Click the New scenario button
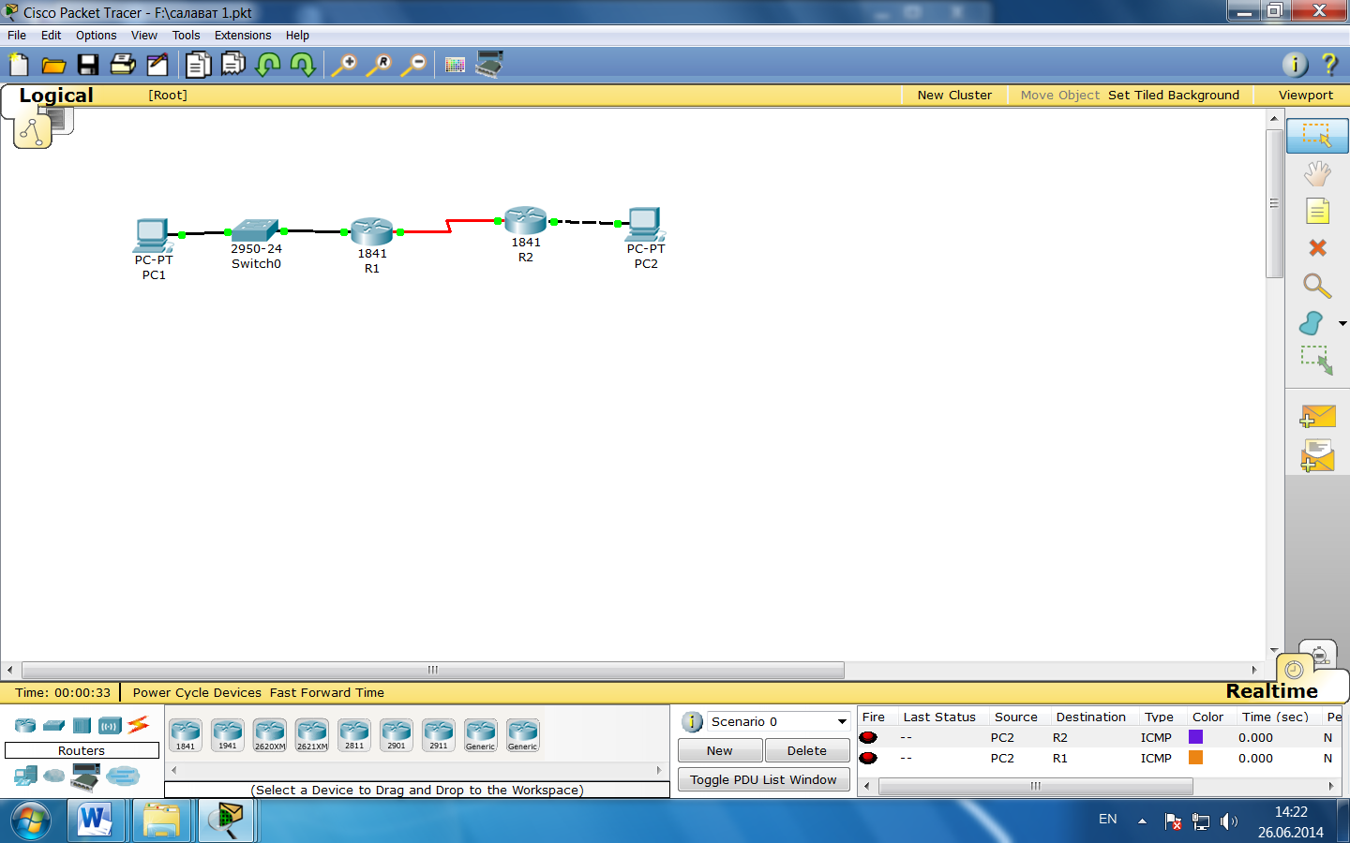 720,750
